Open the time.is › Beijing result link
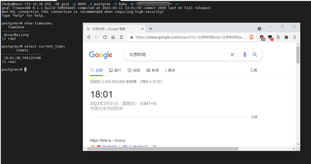The height and width of the screenshot is (164, 311). pos(108,140)
